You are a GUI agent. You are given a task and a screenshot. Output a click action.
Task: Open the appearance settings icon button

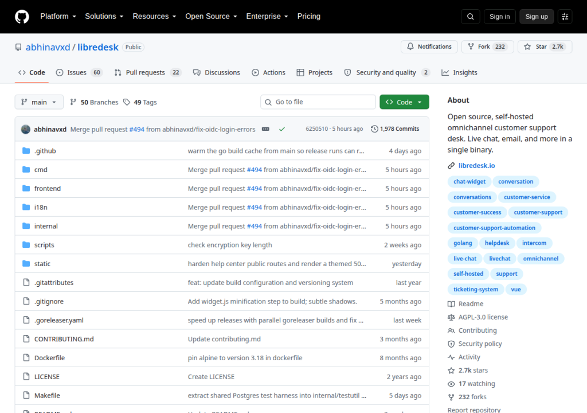565,17
